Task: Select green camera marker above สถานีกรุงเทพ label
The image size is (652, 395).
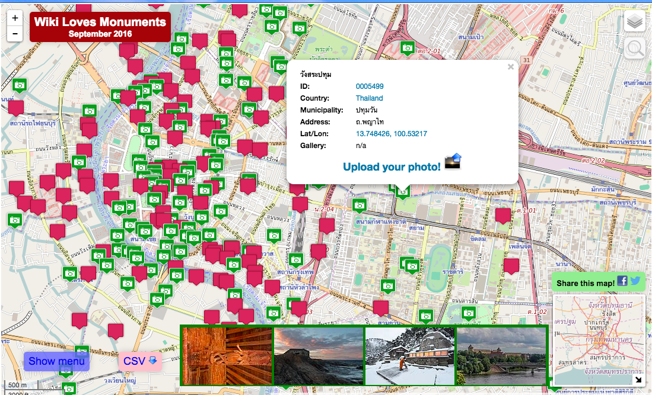Action: (295, 261)
